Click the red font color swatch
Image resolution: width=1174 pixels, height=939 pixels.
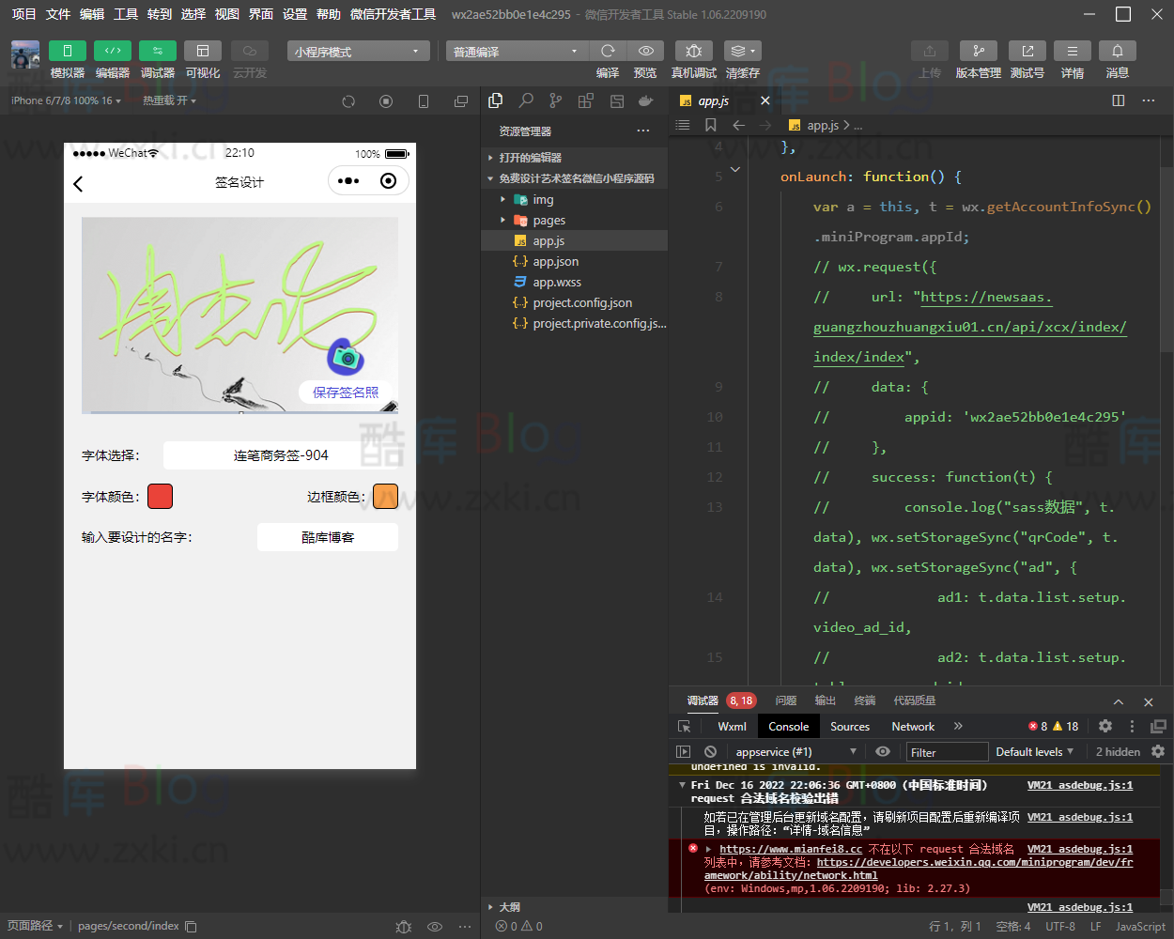tap(160, 497)
